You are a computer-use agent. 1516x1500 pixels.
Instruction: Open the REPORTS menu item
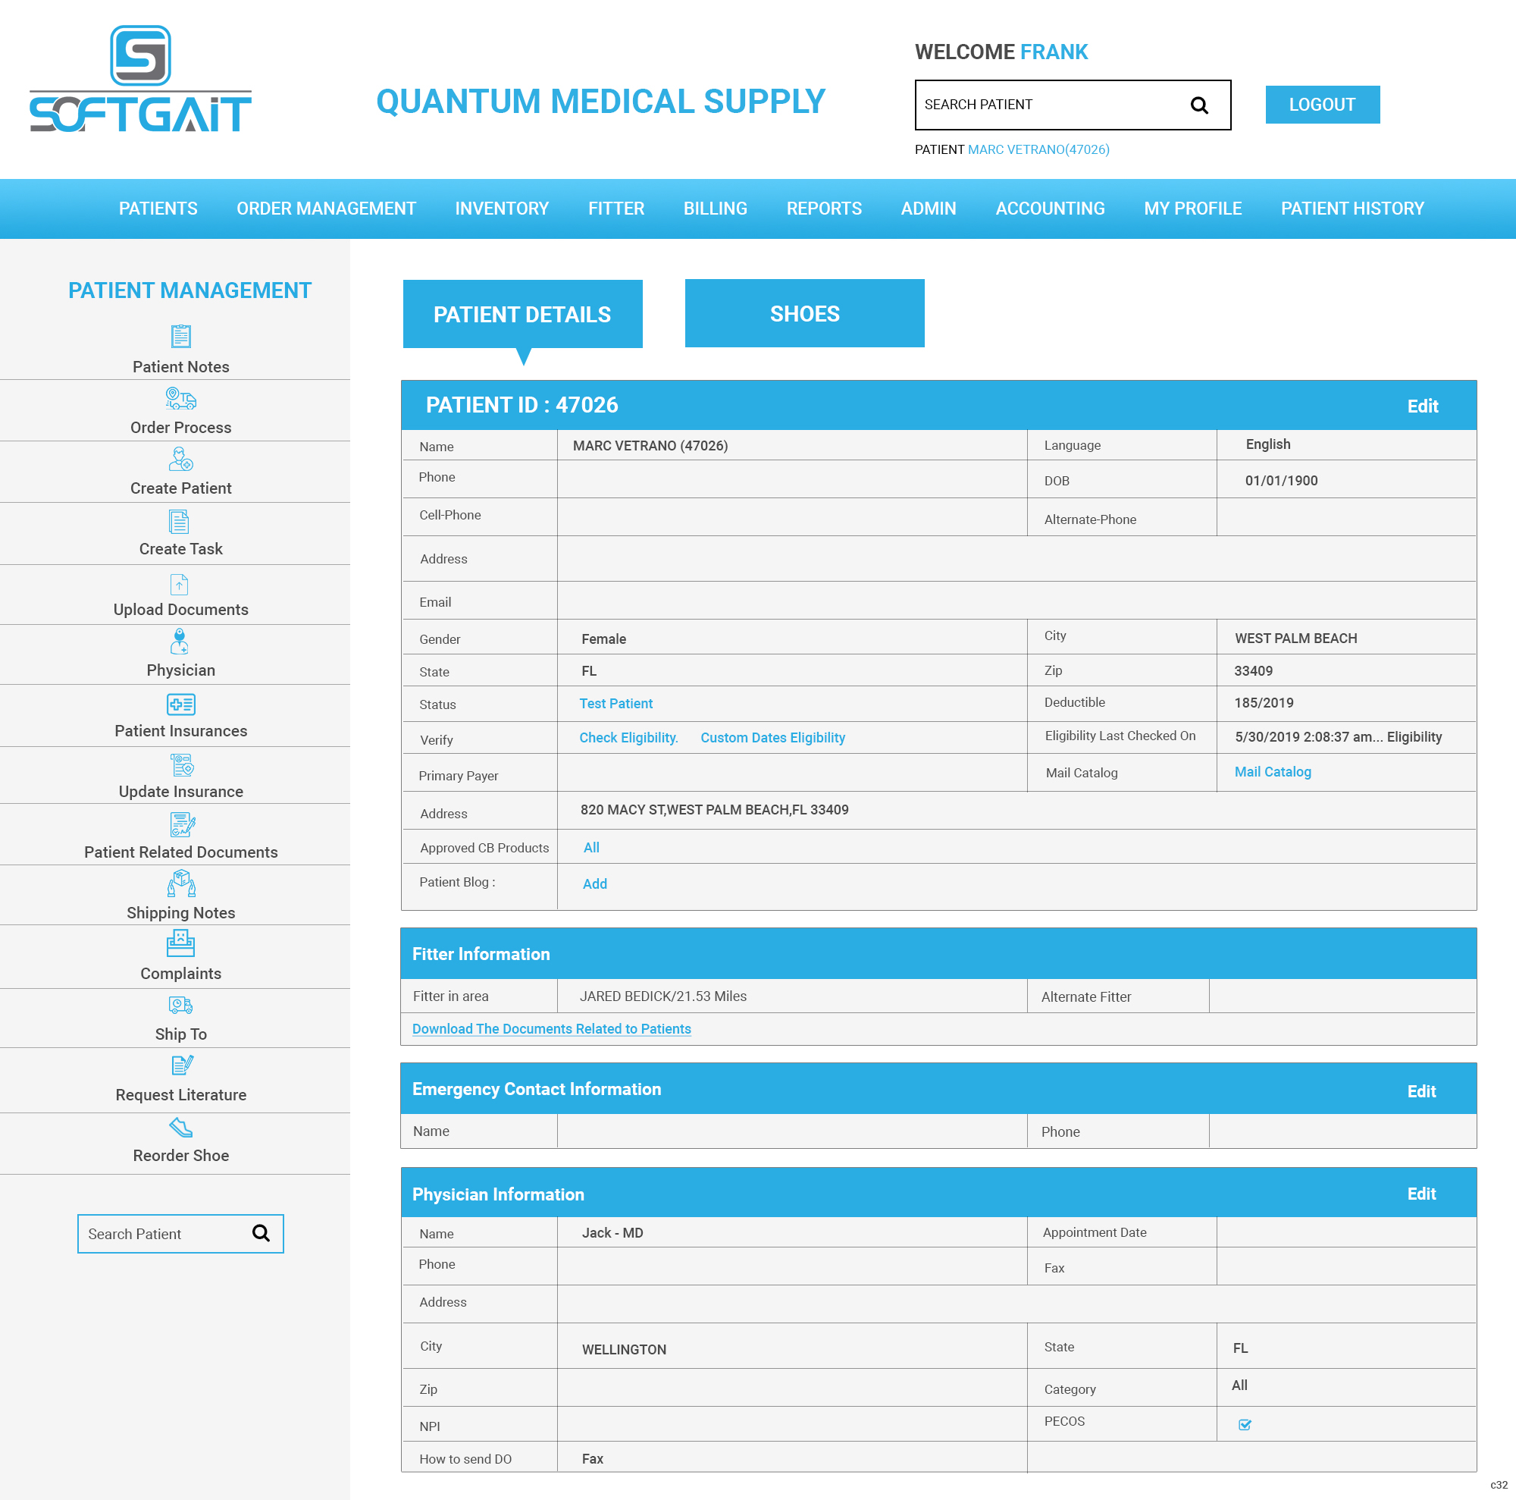(824, 209)
